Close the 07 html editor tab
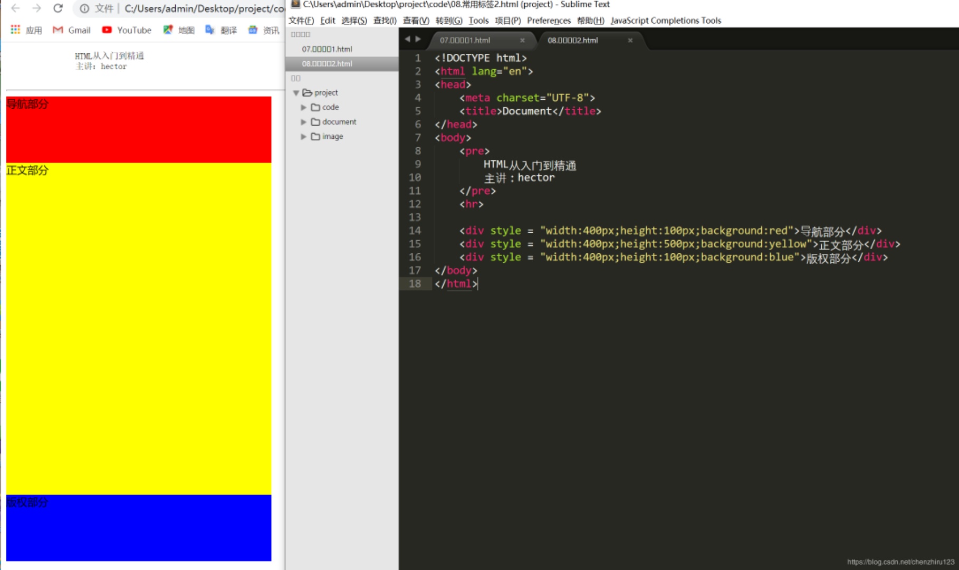The image size is (959, 570). (x=522, y=40)
